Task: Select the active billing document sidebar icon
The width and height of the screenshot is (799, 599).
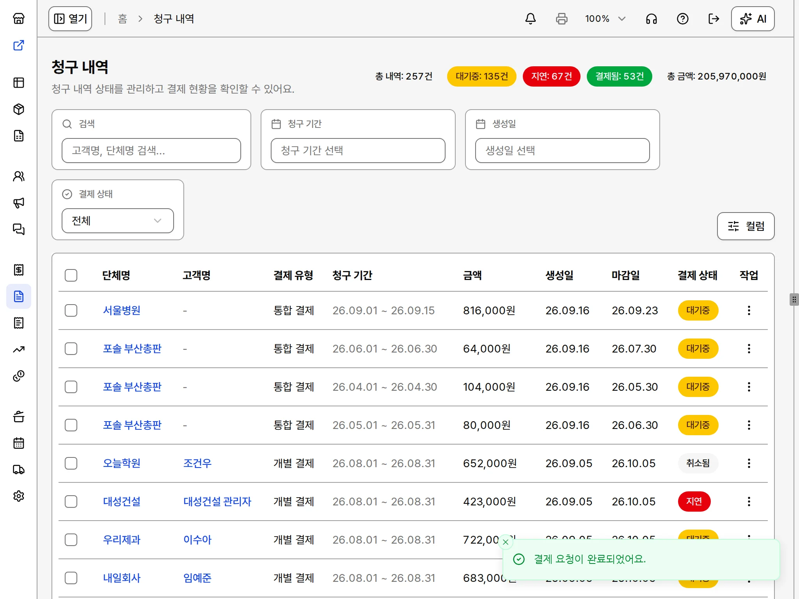Action: (19, 296)
